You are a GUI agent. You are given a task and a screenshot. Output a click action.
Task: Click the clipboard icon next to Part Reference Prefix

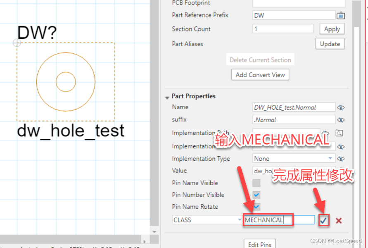click(340, 16)
